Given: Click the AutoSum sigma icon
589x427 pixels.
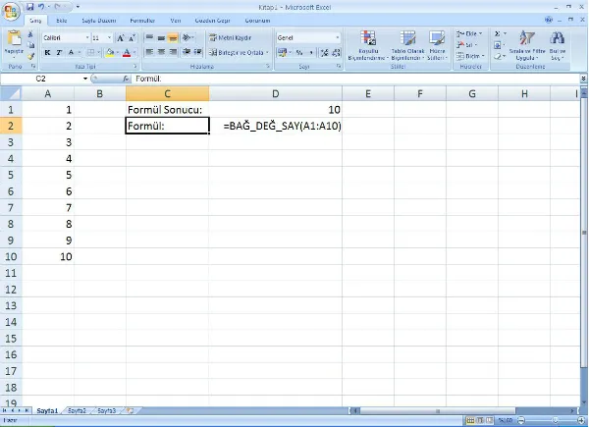Looking at the screenshot, I should [498, 33].
